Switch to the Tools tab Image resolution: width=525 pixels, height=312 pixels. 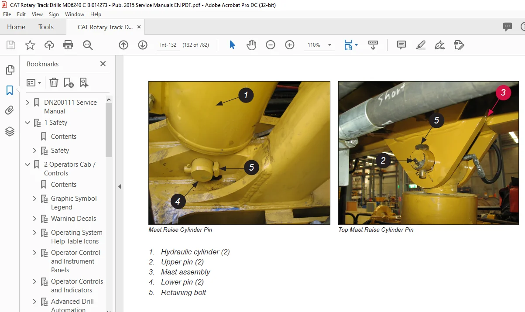[x=46, y=27]
